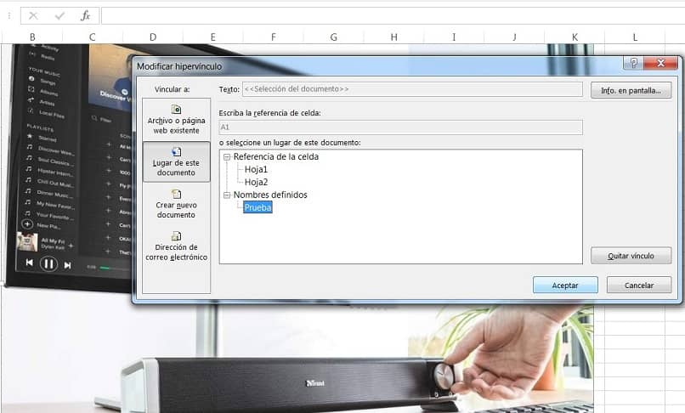Select Hoja2 in the tree

tap(256, 182)
